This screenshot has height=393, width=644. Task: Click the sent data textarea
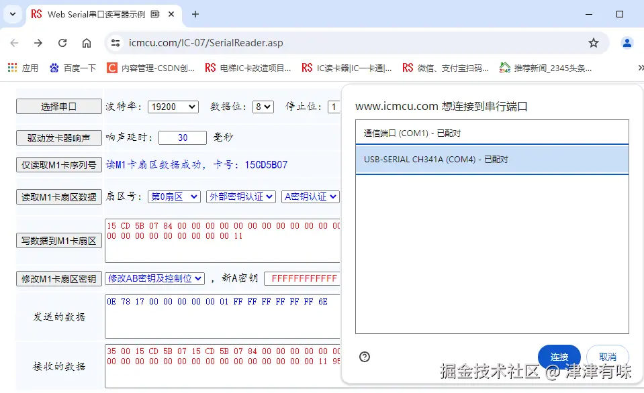point(222,317)
